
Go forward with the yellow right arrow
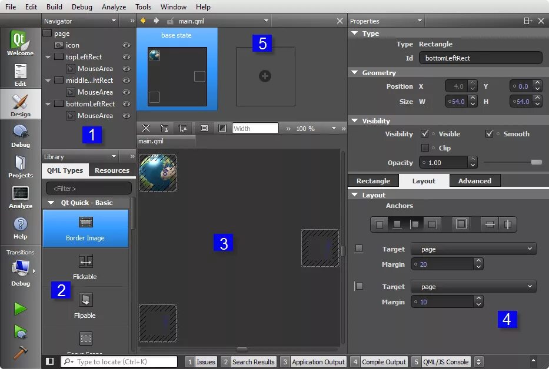(157, 21)
